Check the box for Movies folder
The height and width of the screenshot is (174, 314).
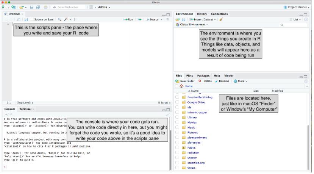click(177, 122)
